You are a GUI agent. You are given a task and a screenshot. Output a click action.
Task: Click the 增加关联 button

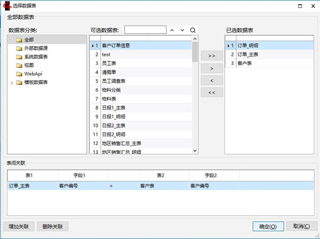point(19,226)
